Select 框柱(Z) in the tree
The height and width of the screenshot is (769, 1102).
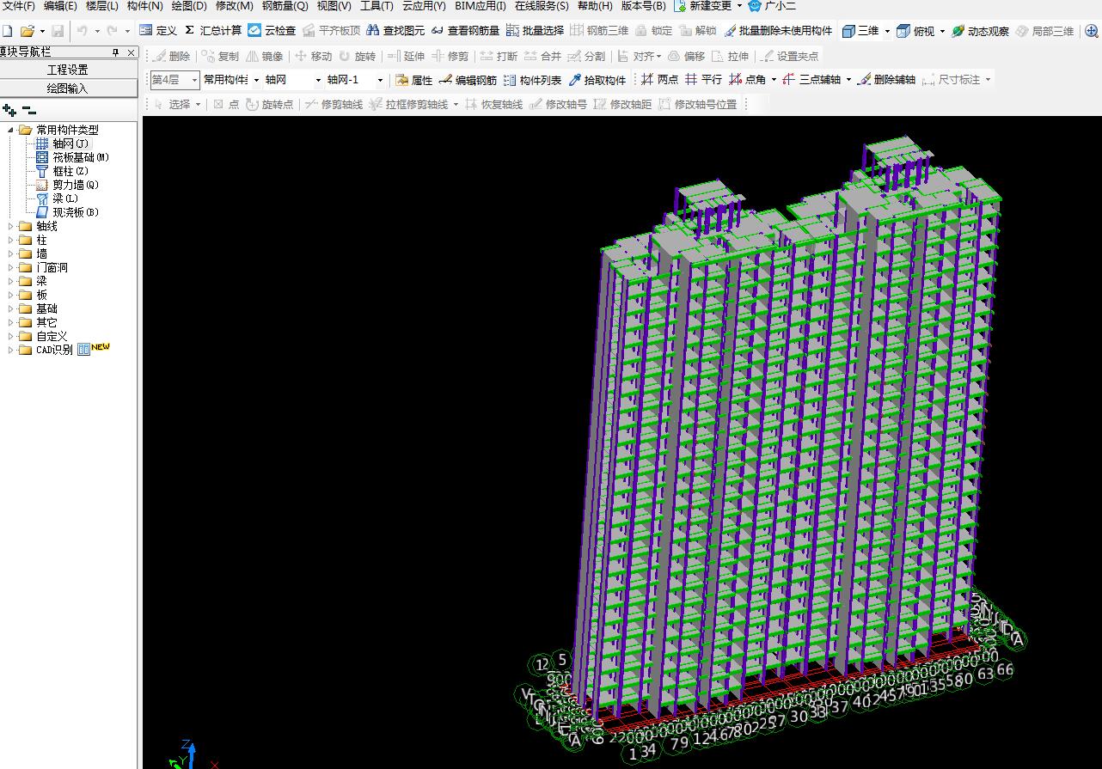(63, 172)
